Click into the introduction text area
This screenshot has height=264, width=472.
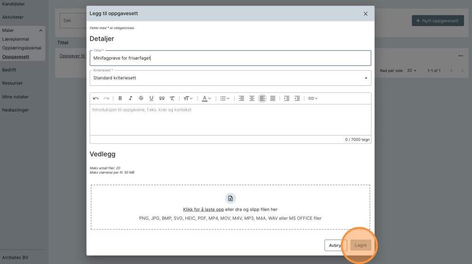230,120
